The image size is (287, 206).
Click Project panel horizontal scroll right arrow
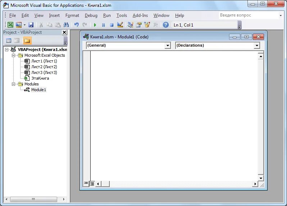tap(64, 199)
